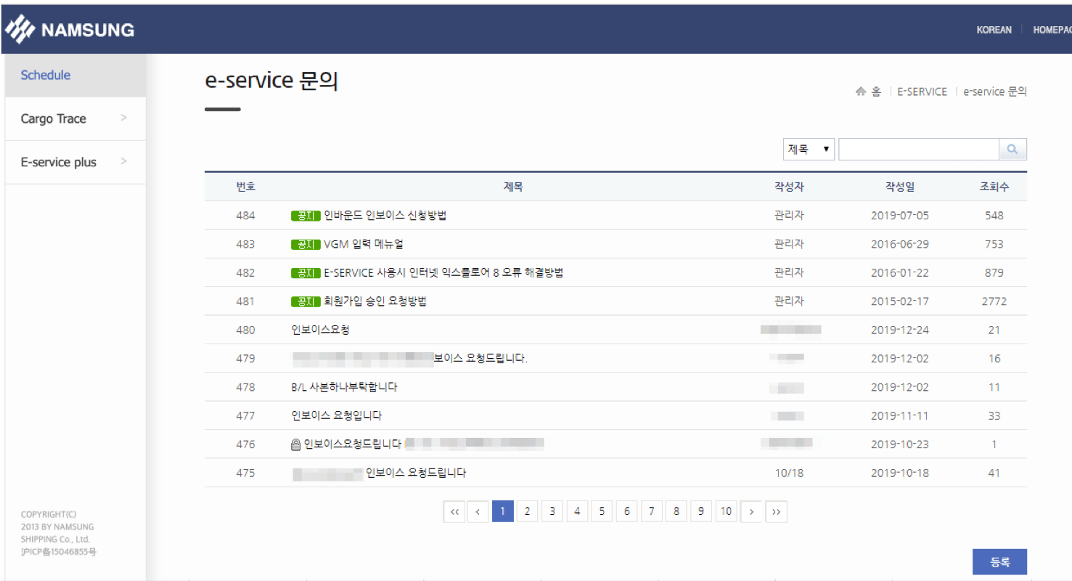Go to next page with right arrow
Image resolution: width=1072 pixels, height=581 pixels.
coord(751,512)
